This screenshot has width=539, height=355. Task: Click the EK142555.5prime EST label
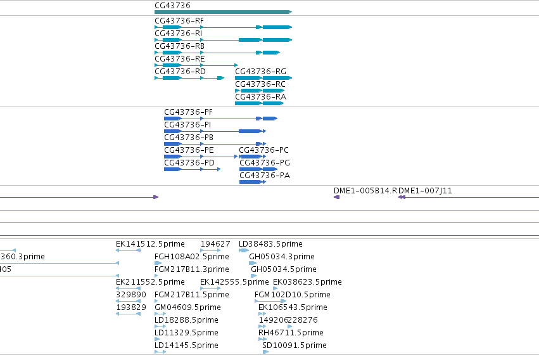[234, 283]
